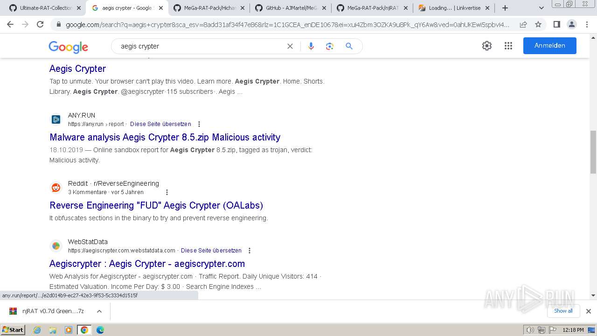597x336 pixels.
Task: Open media player from taskbar
Action: click(69, 330)
